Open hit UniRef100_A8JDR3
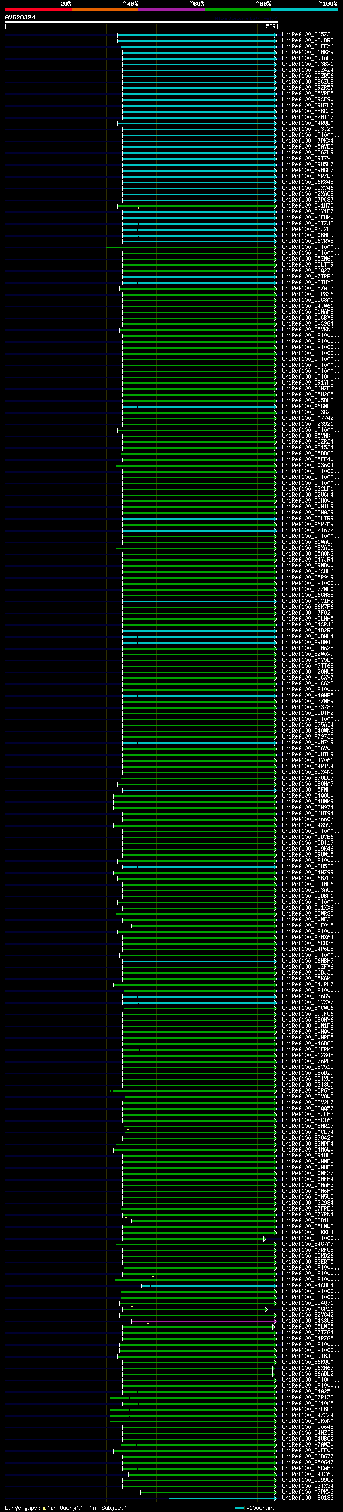This screenshot has width=343, height=1512. pos(307,41)
